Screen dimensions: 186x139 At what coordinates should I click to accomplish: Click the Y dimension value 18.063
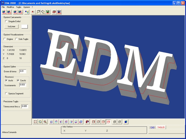pyautogui.click(x=22, y=54)
